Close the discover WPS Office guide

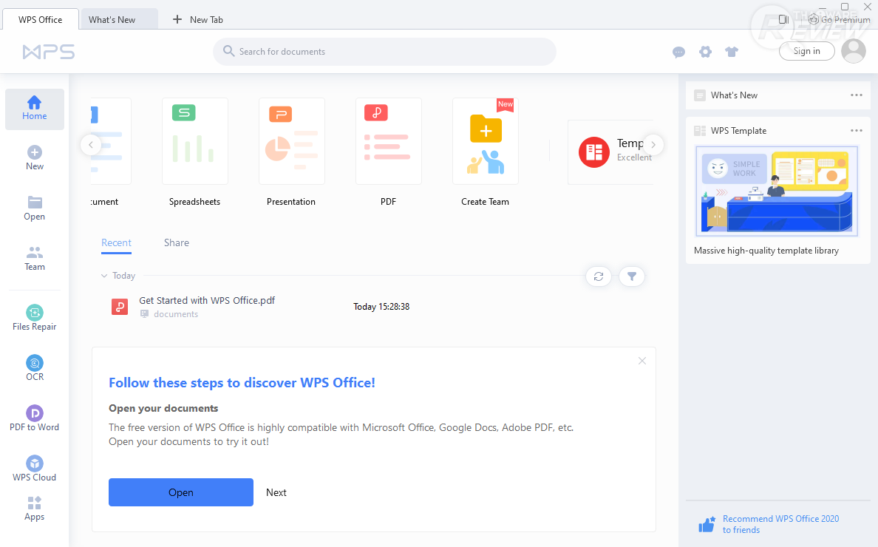pos(642,361)
